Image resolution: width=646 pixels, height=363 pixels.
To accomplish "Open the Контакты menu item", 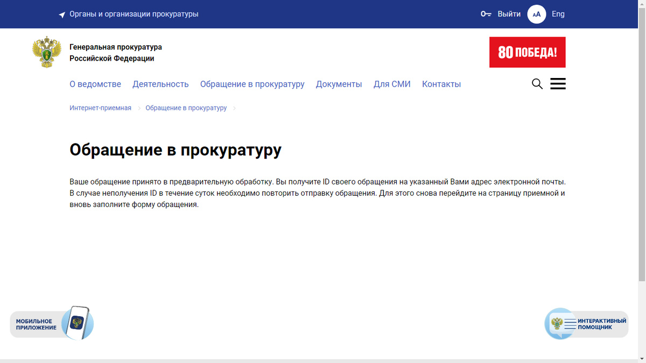I will [x=441, y=84].
